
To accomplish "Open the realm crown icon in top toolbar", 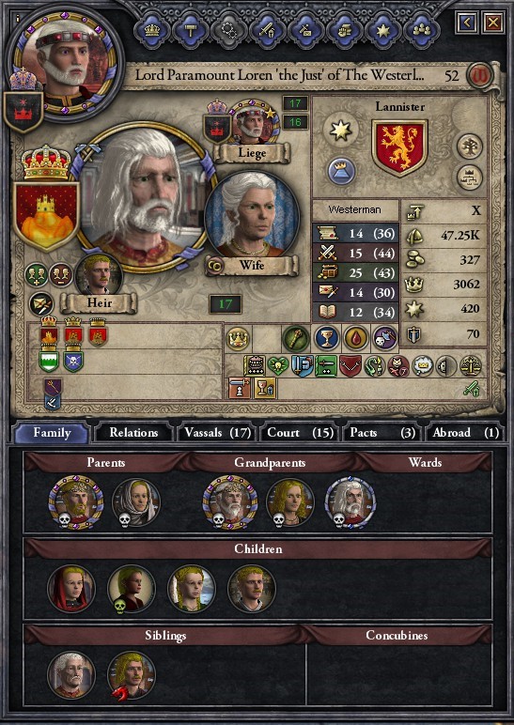I will point(152,30).
